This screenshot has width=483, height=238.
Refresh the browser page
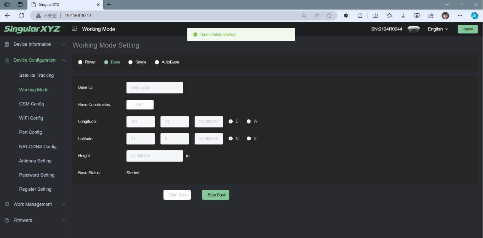[x=21, y=16]
